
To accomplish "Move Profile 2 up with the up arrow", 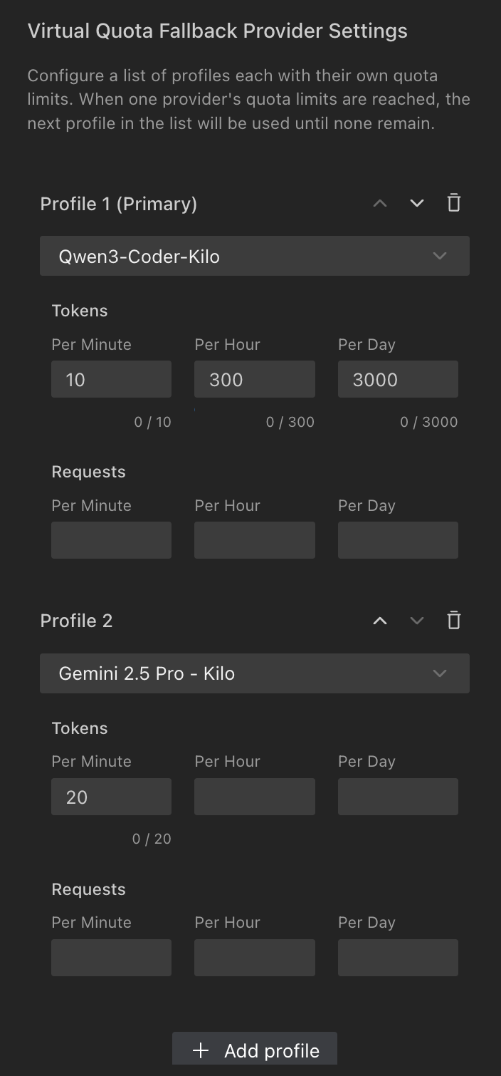I will click(x=380, y=621).
